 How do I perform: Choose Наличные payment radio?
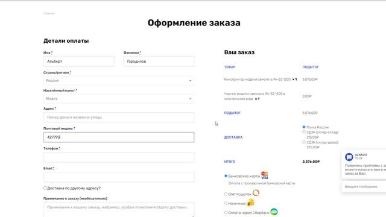(x=226, y=203)
